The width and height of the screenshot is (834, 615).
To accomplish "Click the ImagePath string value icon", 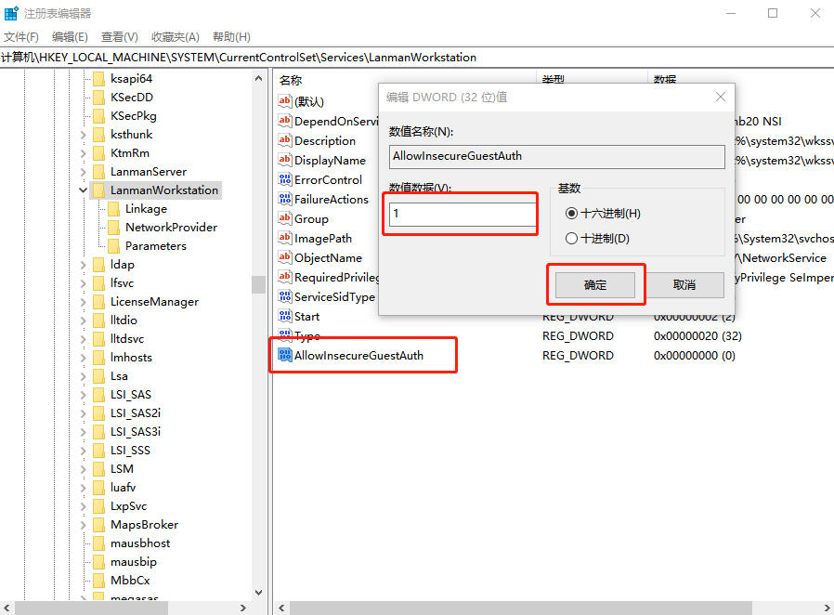I will pyautogui.click(x=285, y=238).
